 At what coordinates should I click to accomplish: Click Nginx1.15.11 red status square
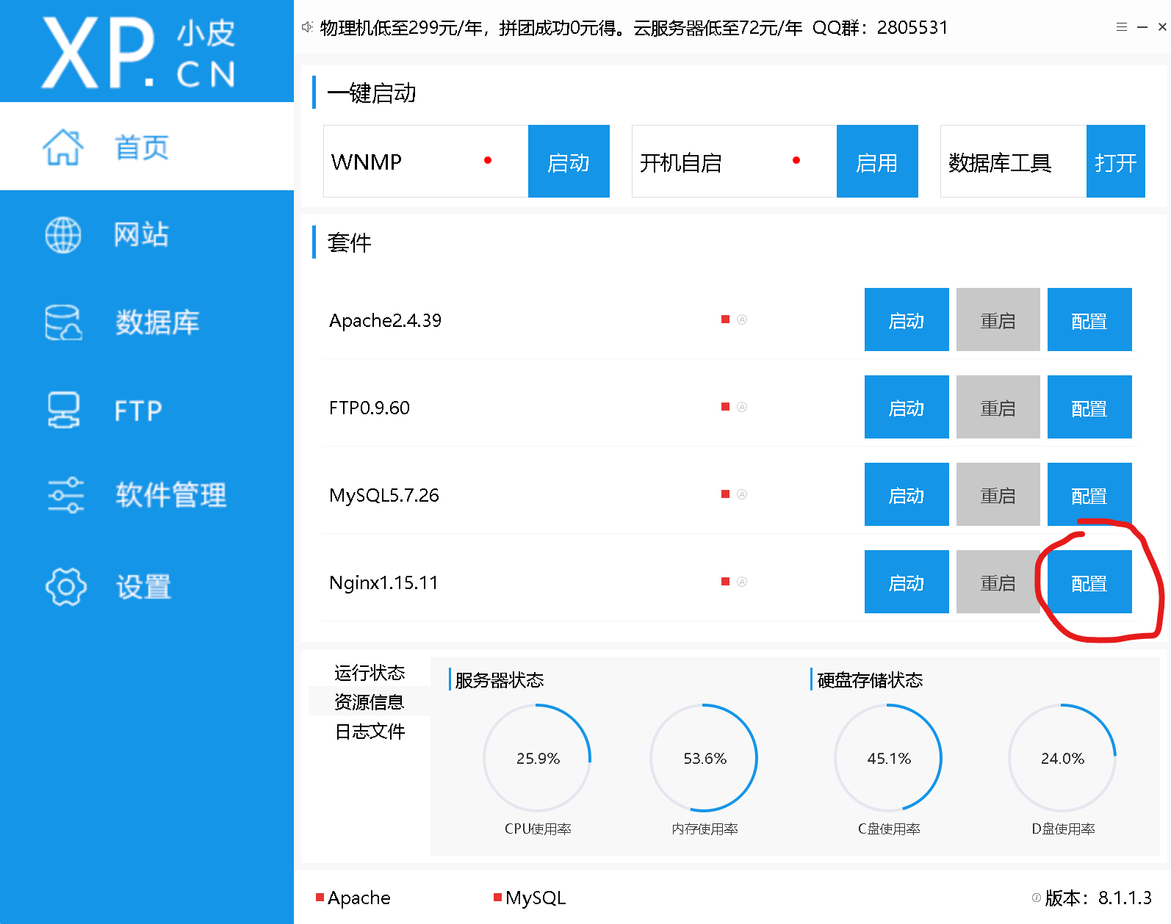(725, 582)
